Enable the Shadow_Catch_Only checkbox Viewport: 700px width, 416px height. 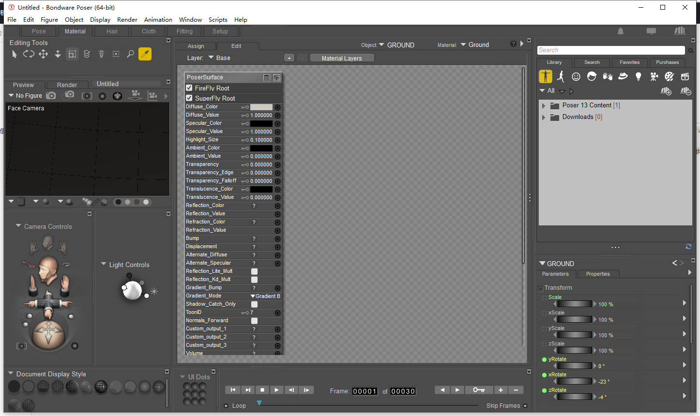click(x=254, y=304)
